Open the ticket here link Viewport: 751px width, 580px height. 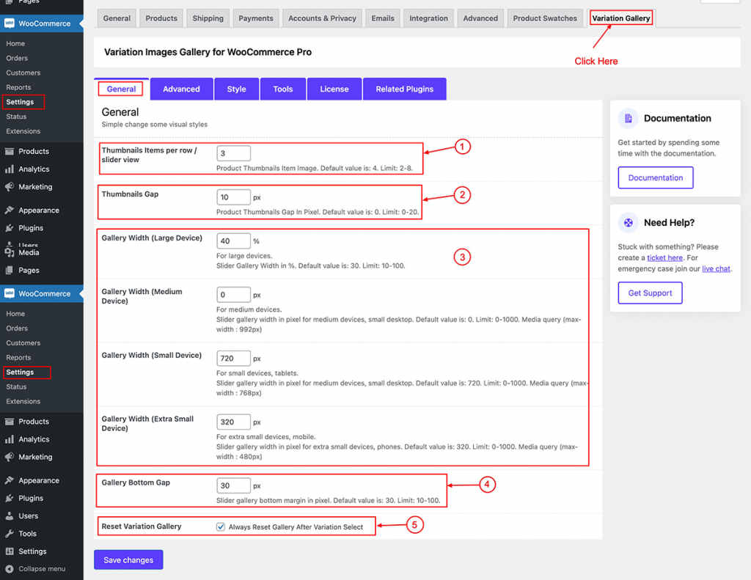click(664, 257)
